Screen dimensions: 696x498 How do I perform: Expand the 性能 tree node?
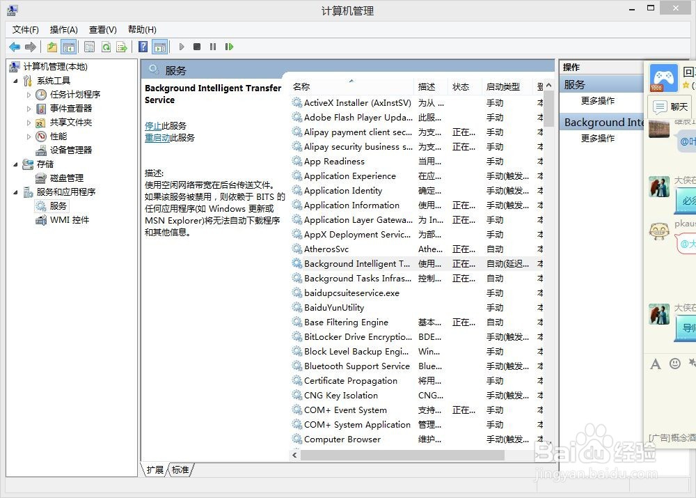(29, 136)
